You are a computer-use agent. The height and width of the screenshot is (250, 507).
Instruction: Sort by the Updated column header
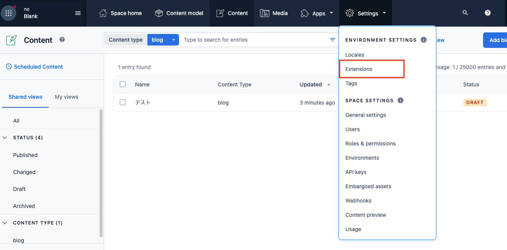[x=315, y=84]
